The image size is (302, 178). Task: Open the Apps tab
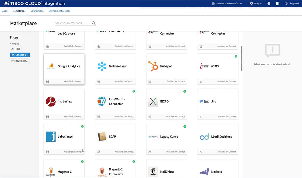[x=5, y=11]
